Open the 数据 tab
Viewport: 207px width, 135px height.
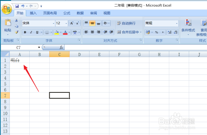tap(80, 13)
